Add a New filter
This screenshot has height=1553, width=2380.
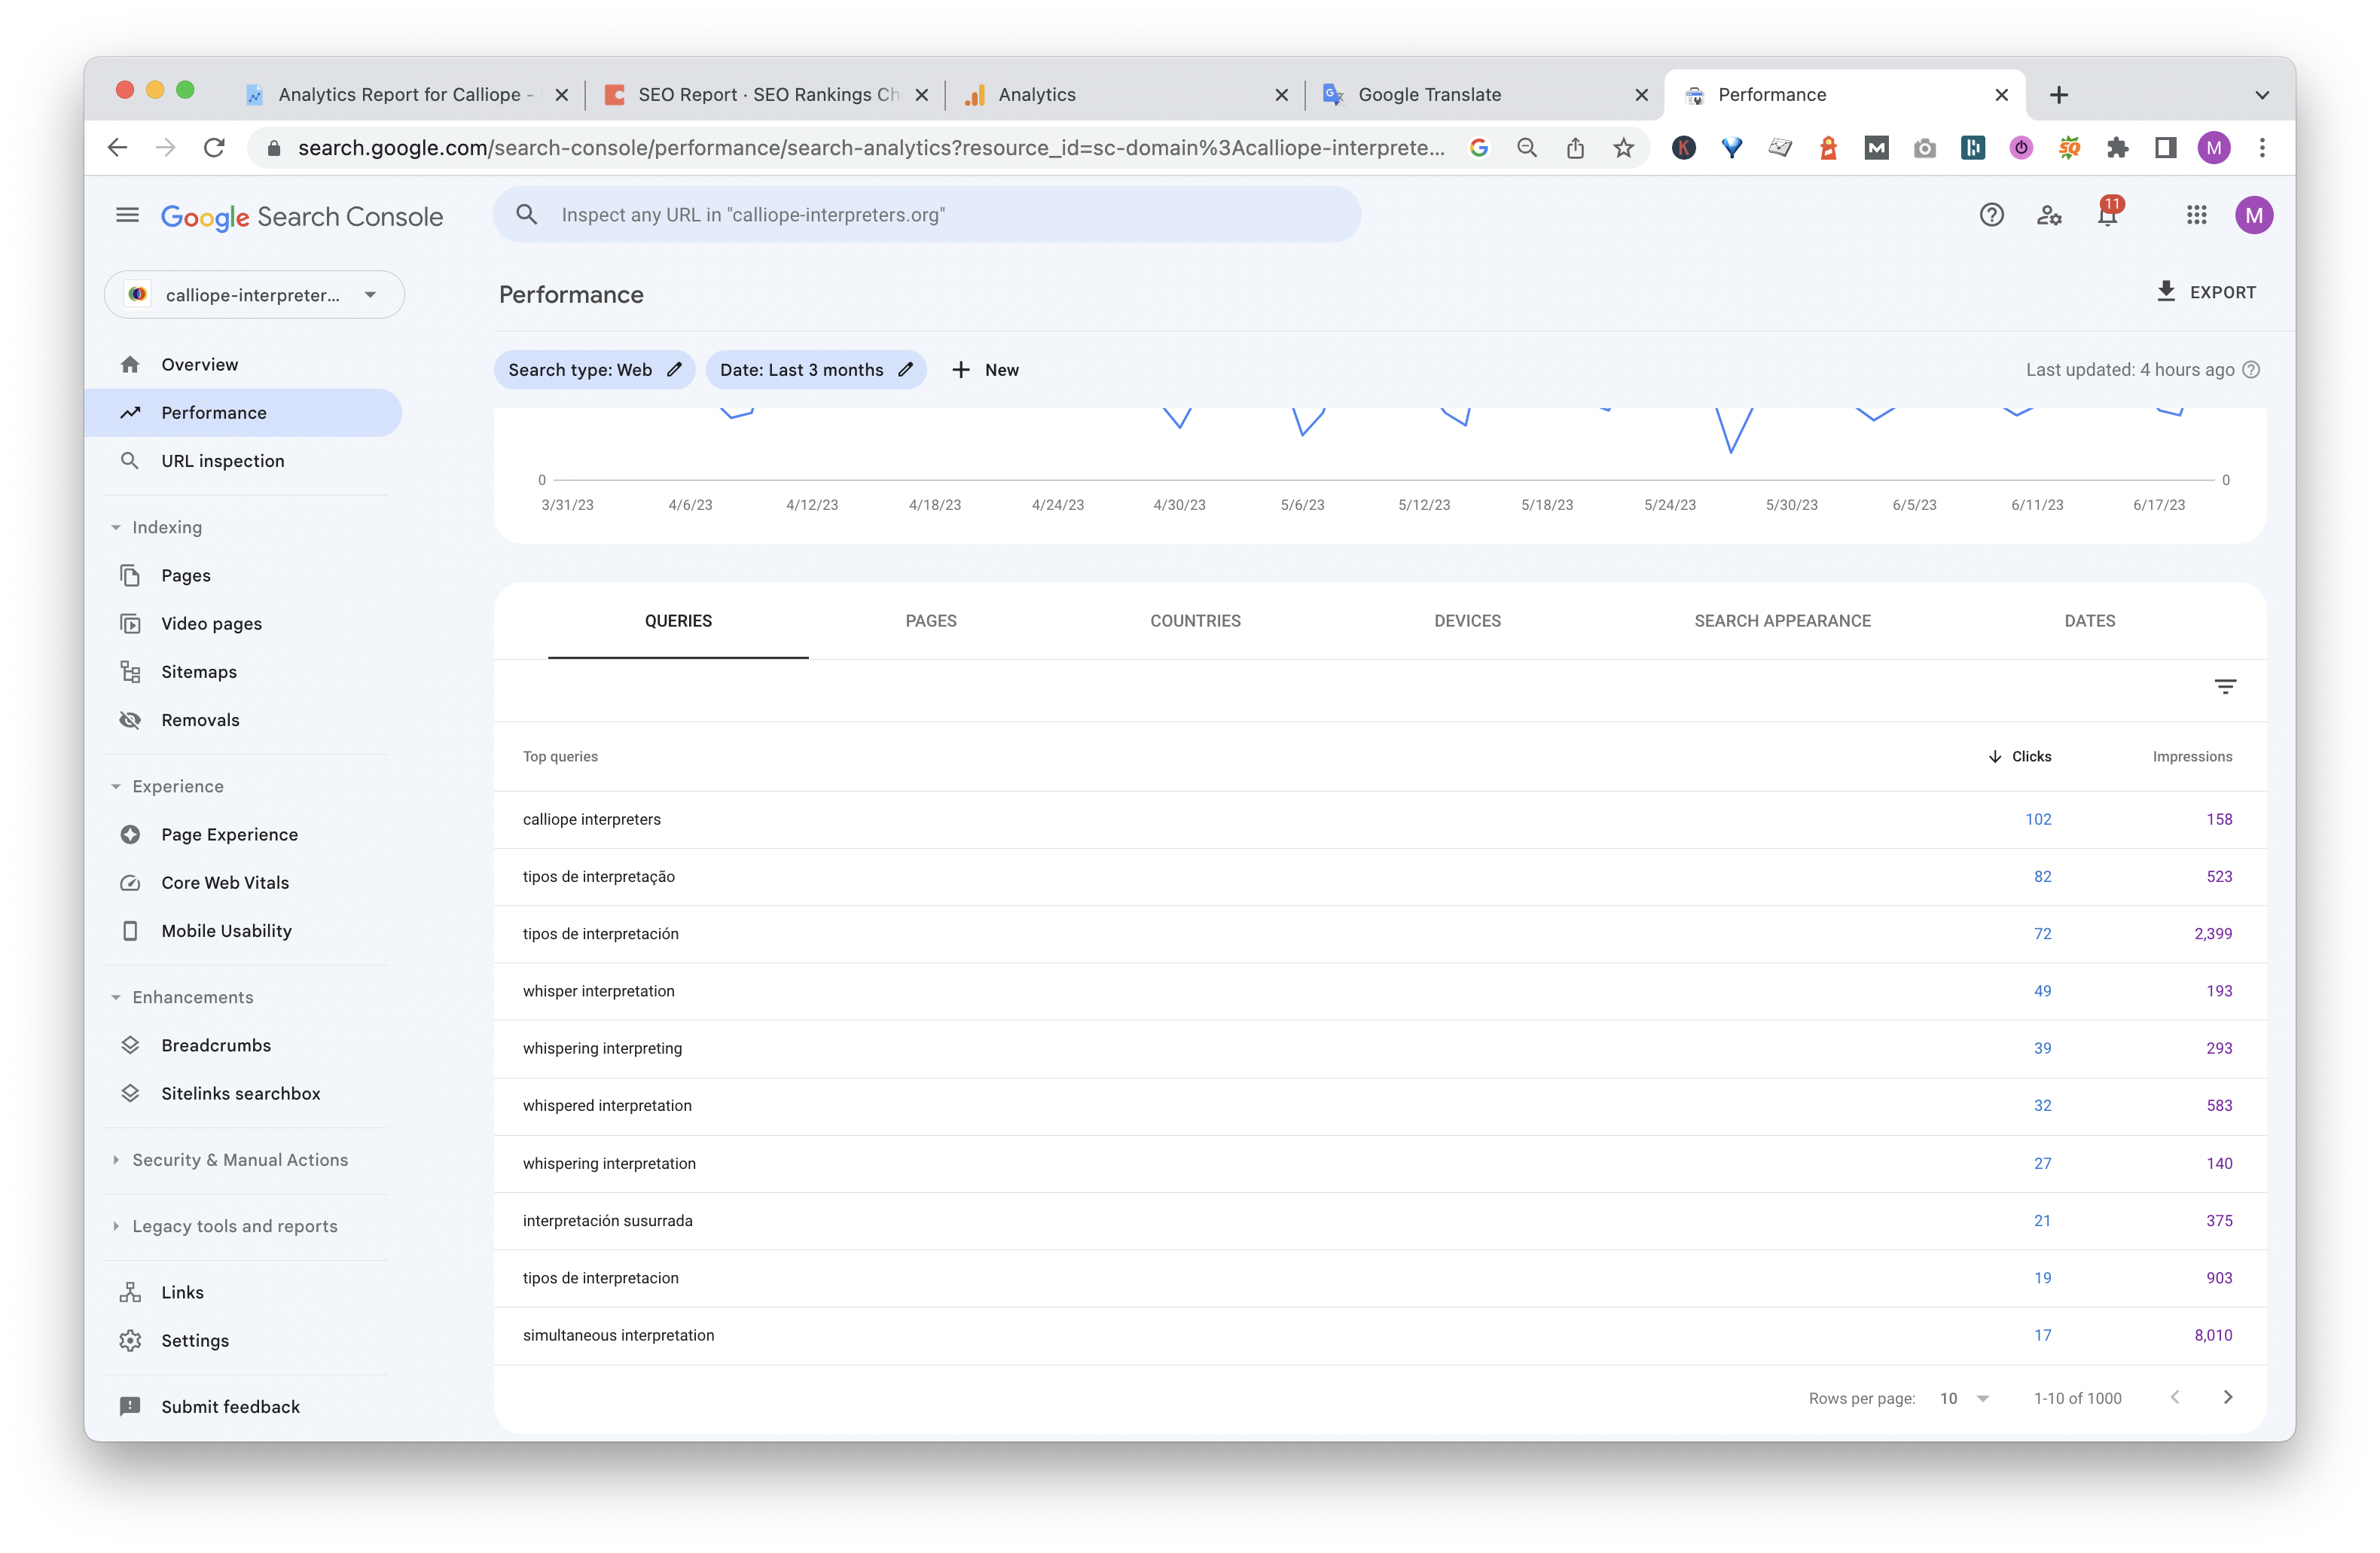pos(985,370)
